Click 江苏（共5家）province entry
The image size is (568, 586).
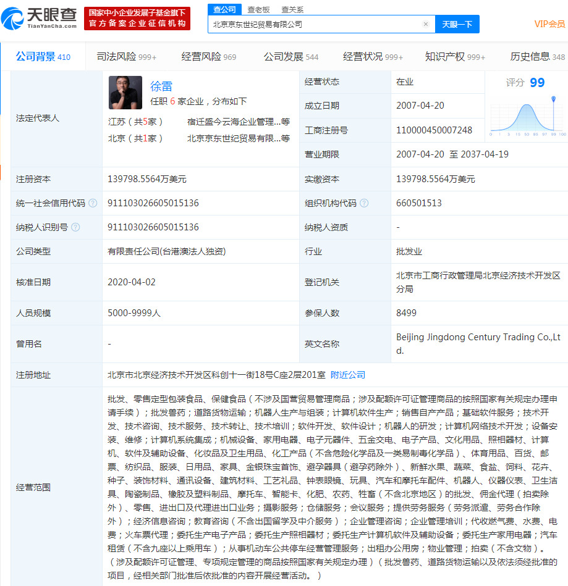tap(135, 122)
